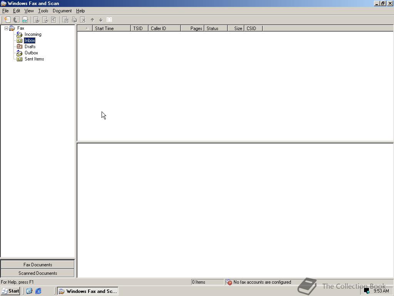Minimize the Fax and Scan window
Screen dimensions: 394x296
(377, 3)
